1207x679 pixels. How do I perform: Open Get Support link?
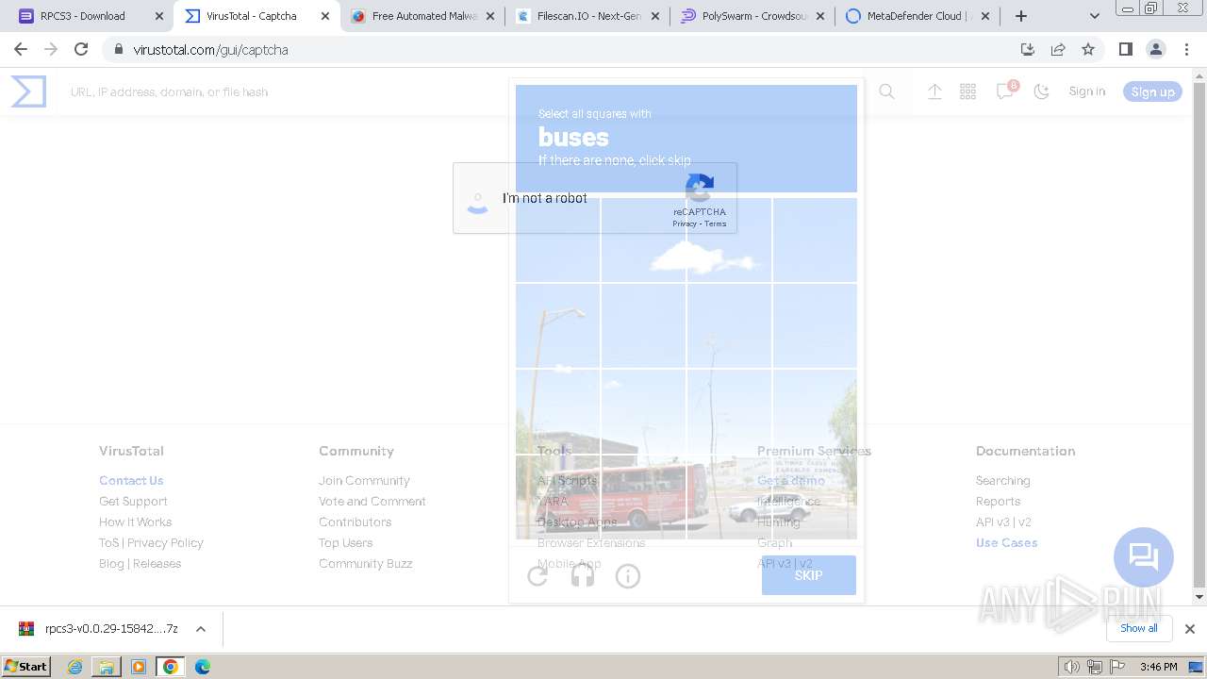[133, 501]
